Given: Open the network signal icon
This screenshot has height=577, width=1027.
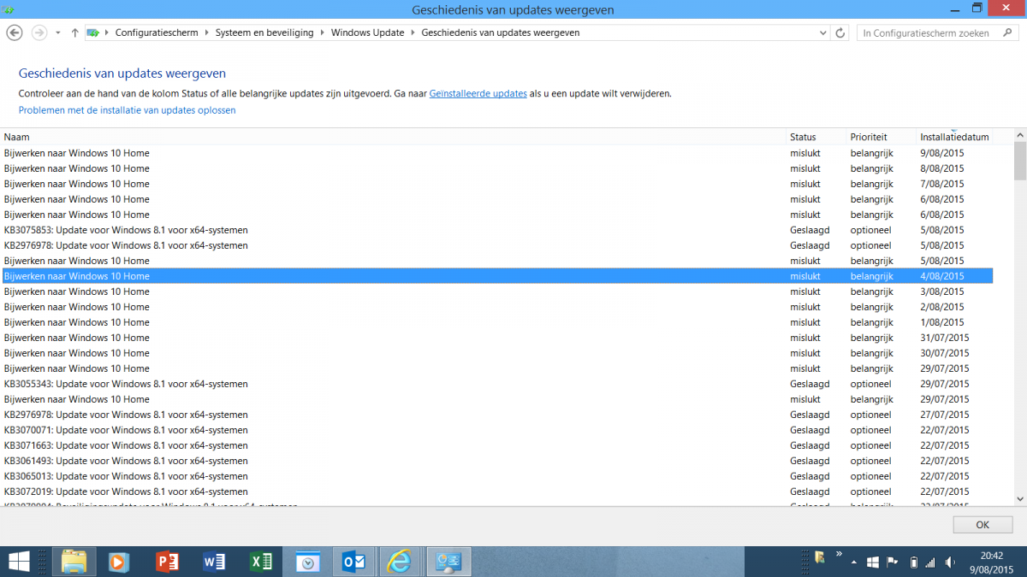Looking at the screenshot, I should click(x=930, y=562).
